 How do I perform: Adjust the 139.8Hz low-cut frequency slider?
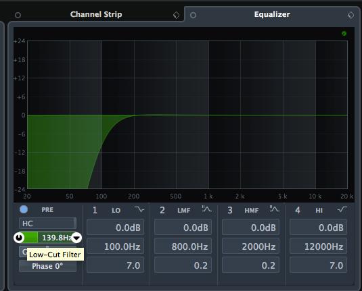coord(48,238)
